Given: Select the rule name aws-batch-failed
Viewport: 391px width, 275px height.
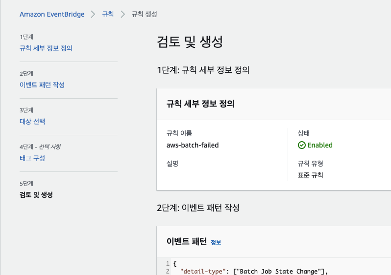Looking at the screenshot, I should coord(193,145).
